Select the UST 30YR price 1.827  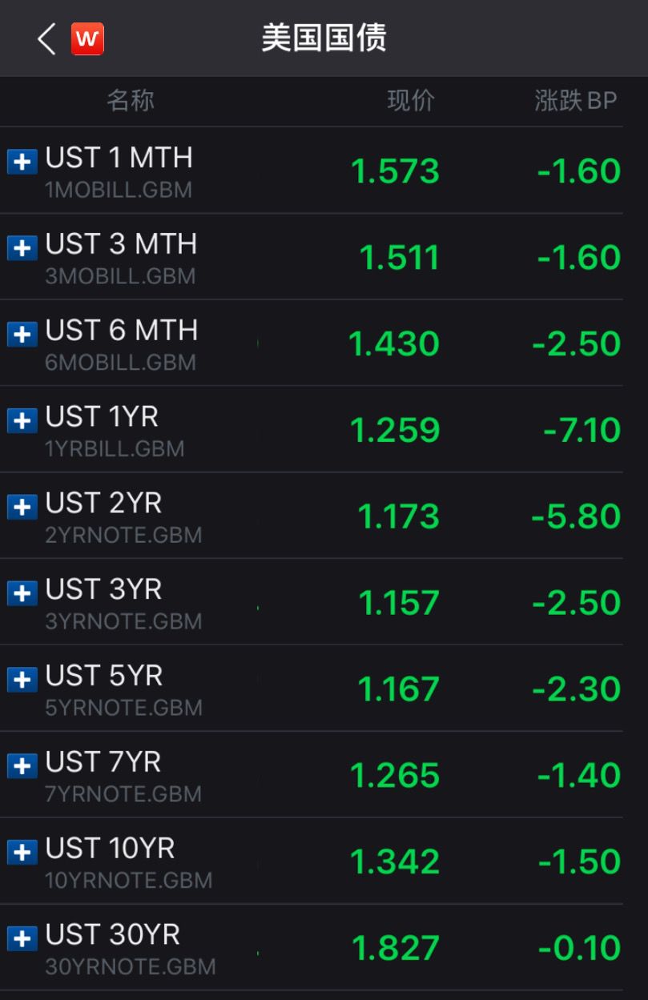[396, 948]
